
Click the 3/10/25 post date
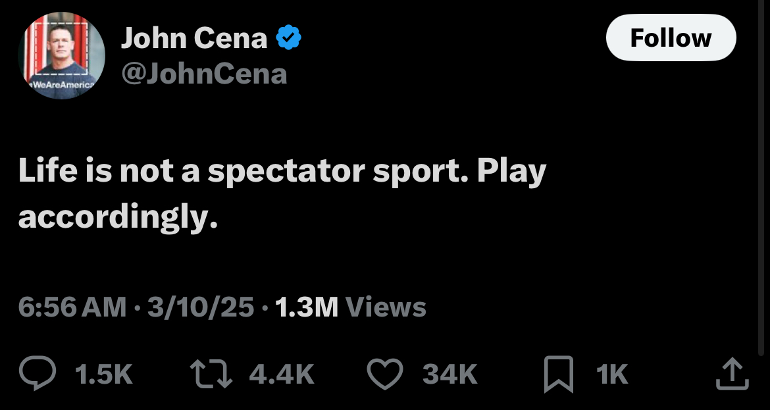(201, 307)
